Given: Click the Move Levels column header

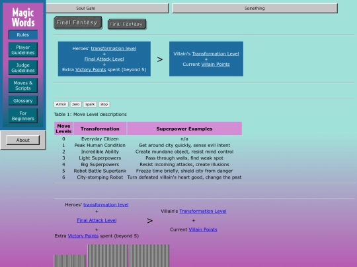Looking at the screenshot, I should [x=63, y=129].
